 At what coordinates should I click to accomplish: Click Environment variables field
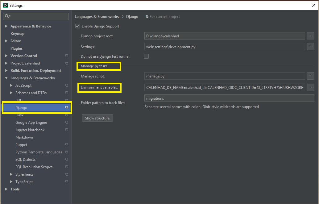[x=225, y=87]
